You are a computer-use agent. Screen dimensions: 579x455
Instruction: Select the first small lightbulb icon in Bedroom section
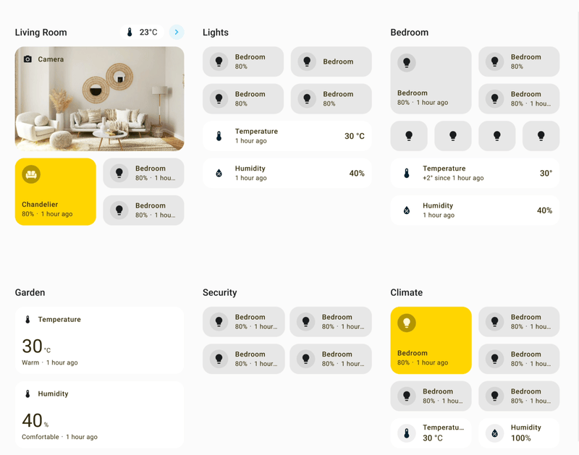pyautogui.click(x=408, y=135)
